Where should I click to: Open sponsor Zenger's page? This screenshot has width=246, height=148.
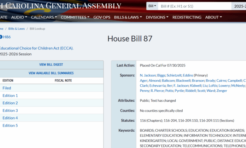[x=222, y=91]
